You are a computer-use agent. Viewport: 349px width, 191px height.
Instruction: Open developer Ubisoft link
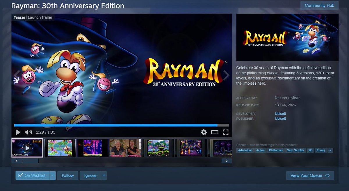[x=280, y=114]
